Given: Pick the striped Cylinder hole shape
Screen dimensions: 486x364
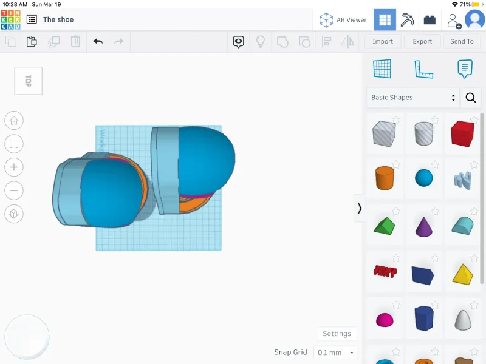Looking at the screenshot, I should click(423, 133).
